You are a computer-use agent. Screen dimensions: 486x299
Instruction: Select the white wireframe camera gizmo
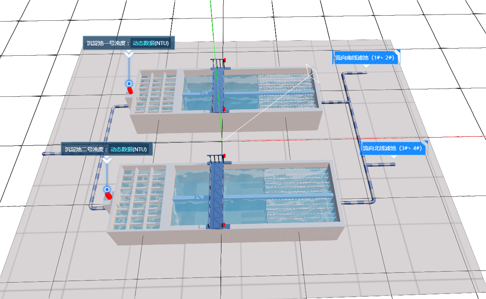click(x=313, y=73)
